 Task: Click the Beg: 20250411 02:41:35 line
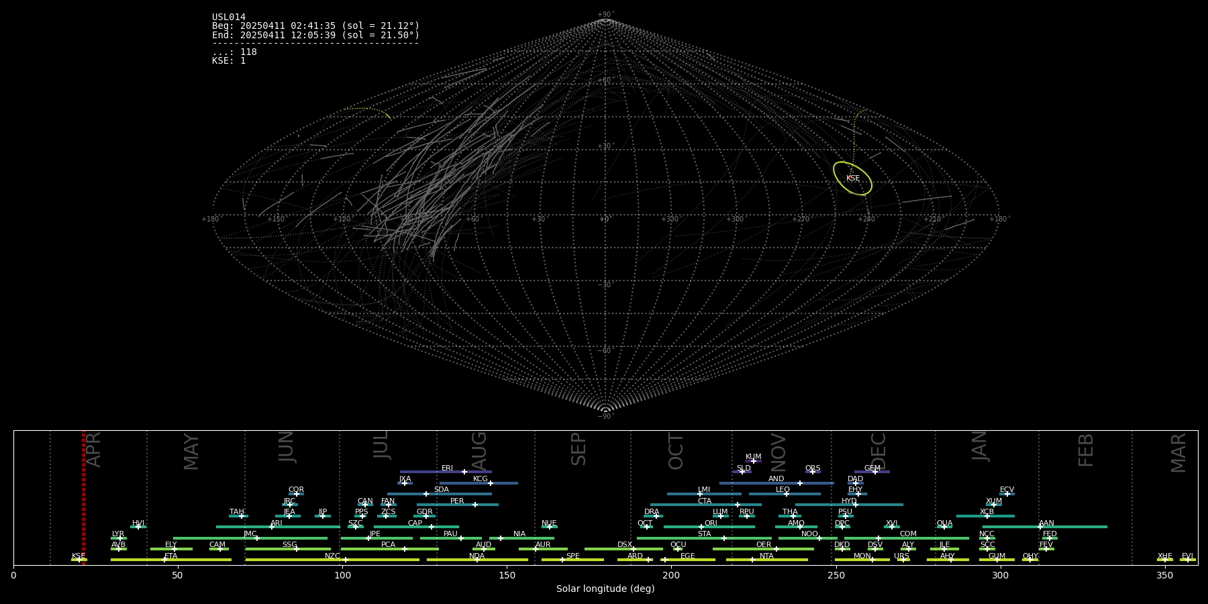coord(315,26)
